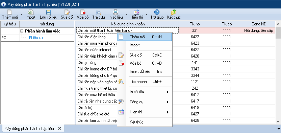Click the Lưu số liệu save icon

[x=49, y=12]
